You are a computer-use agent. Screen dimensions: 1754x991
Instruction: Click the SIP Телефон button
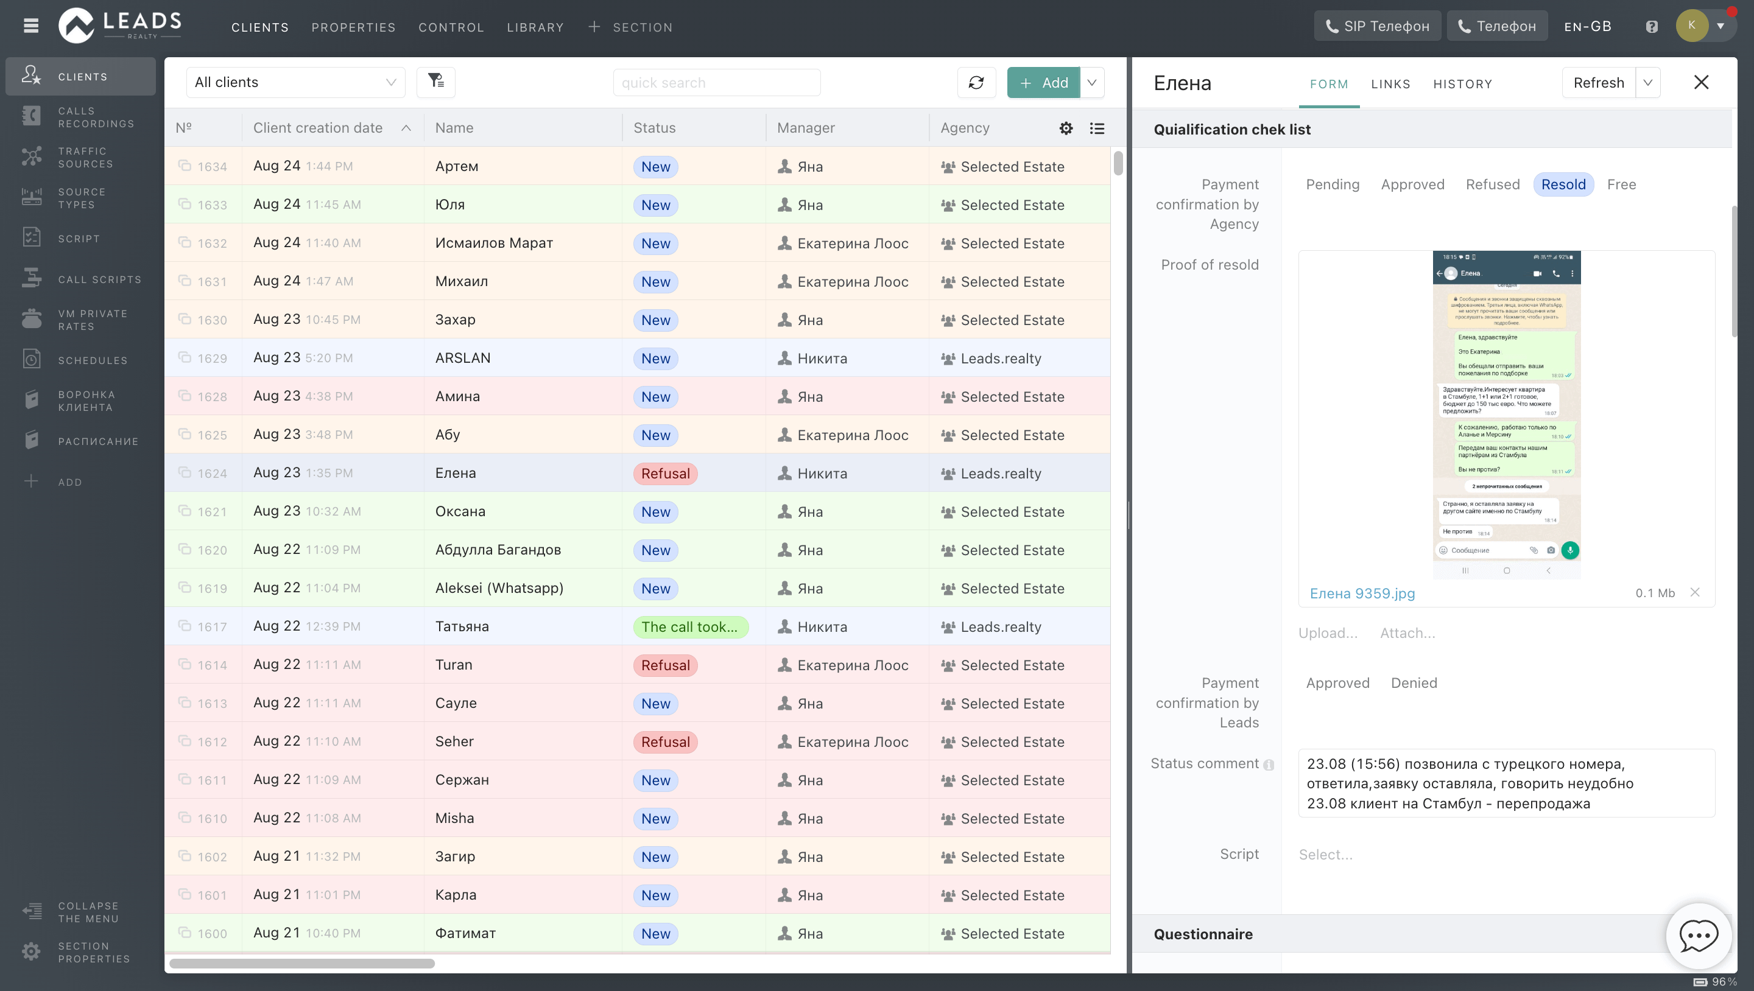[1377, 26]
